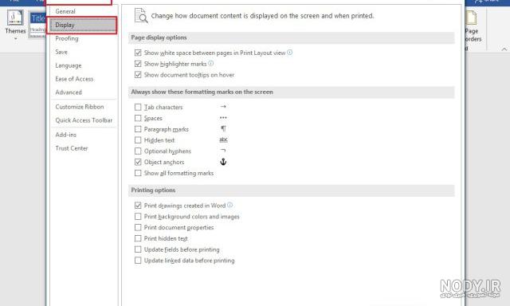Click the Always show these formatting marks heading
Viewport: 510px width, 306px height.
pos(202,92)
